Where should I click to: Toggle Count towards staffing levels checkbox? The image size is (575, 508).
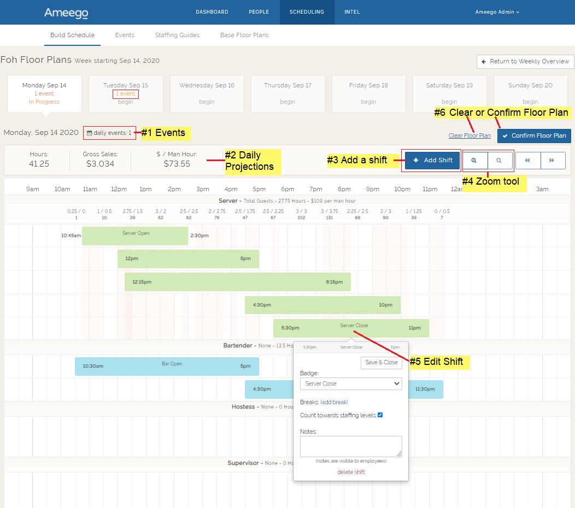[380, 415]
